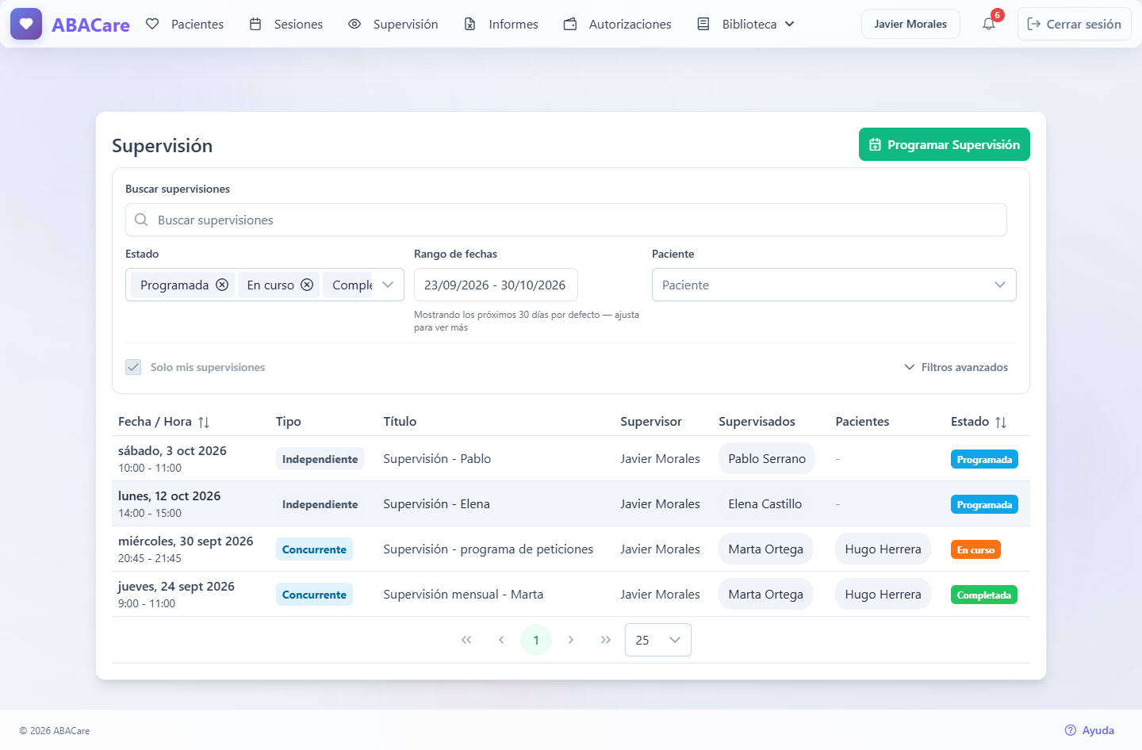The width and height of the screenshot is (1142, 750).
Task: Sort by Estado column arrows
Action: point(1001,422)
